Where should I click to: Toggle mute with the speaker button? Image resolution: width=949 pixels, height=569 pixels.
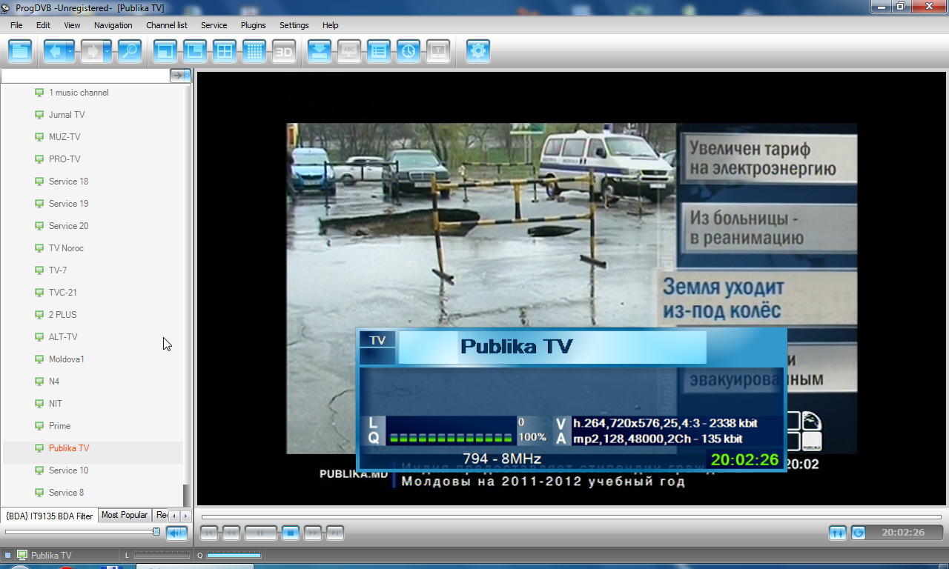[176, 533]
